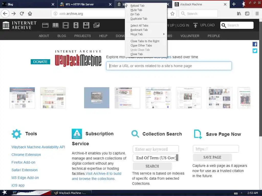Select Reload Tab from context menu
The image size is (262, 196).
(146, 6)
